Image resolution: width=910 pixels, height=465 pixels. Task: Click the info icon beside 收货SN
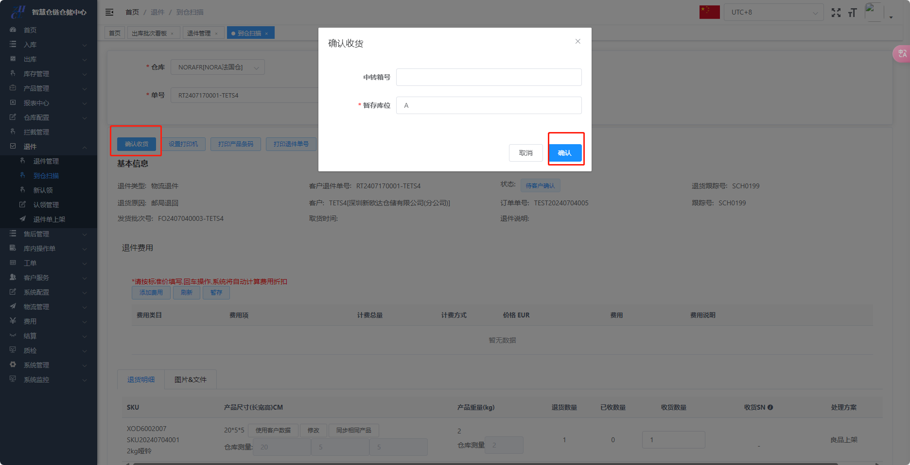(x=770, y=407)
